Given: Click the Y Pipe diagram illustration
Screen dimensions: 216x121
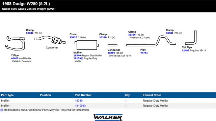Looking at the screenshot, I should [15, 43].
